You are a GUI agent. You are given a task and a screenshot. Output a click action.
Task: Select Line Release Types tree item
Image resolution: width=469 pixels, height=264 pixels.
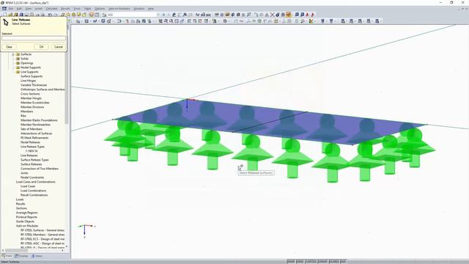(32, 147)
